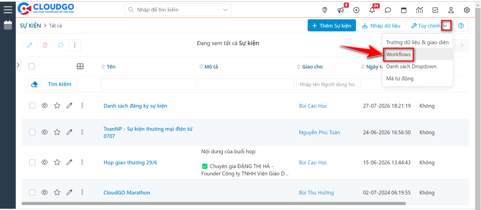Open the announcements megaphone icon

point(340,10)
